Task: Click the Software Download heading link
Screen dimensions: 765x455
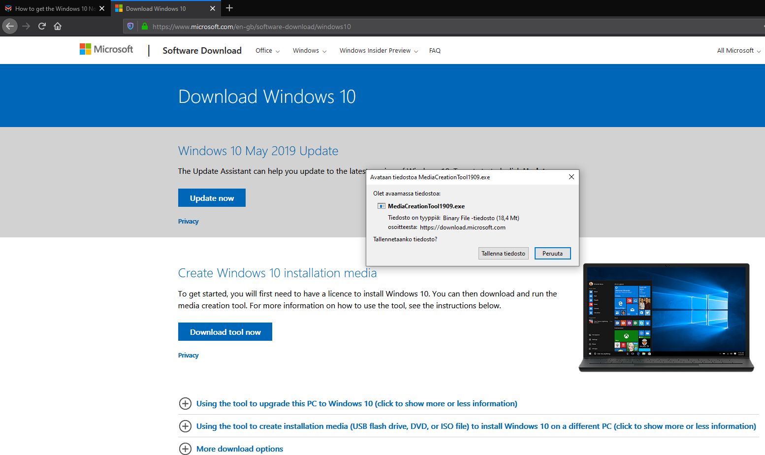Action: point(202,51)
